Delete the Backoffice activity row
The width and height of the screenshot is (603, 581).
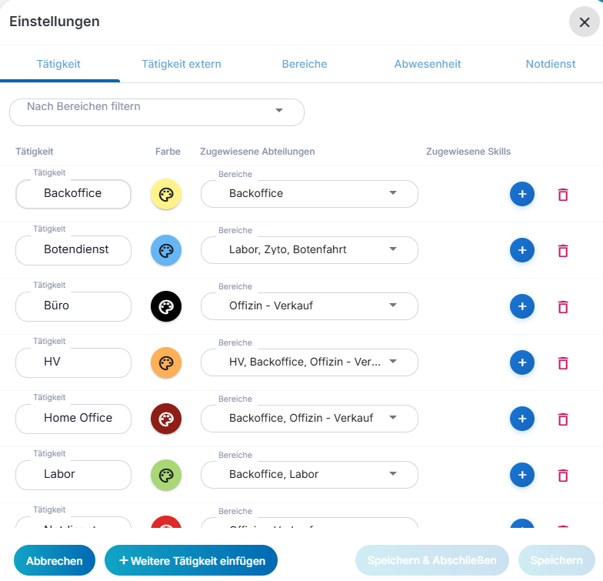click(563, 195)
